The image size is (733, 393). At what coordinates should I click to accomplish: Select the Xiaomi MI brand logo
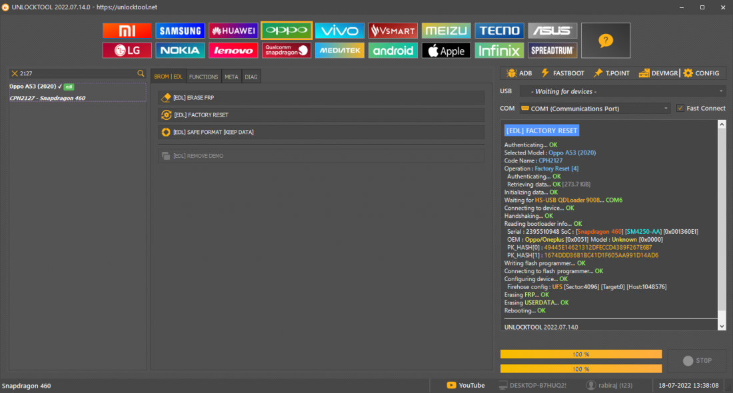coord(127,31)
